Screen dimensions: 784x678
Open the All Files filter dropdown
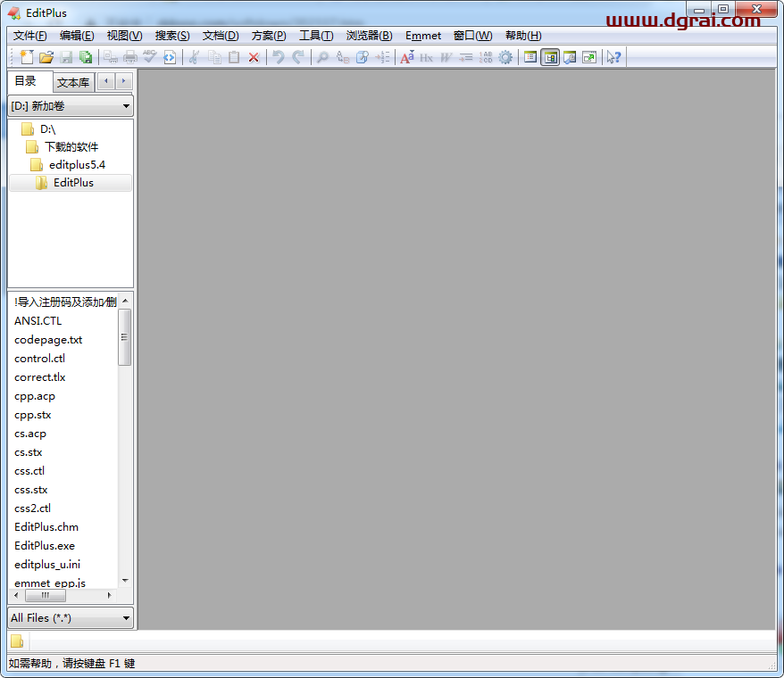(x=70, y=617)
